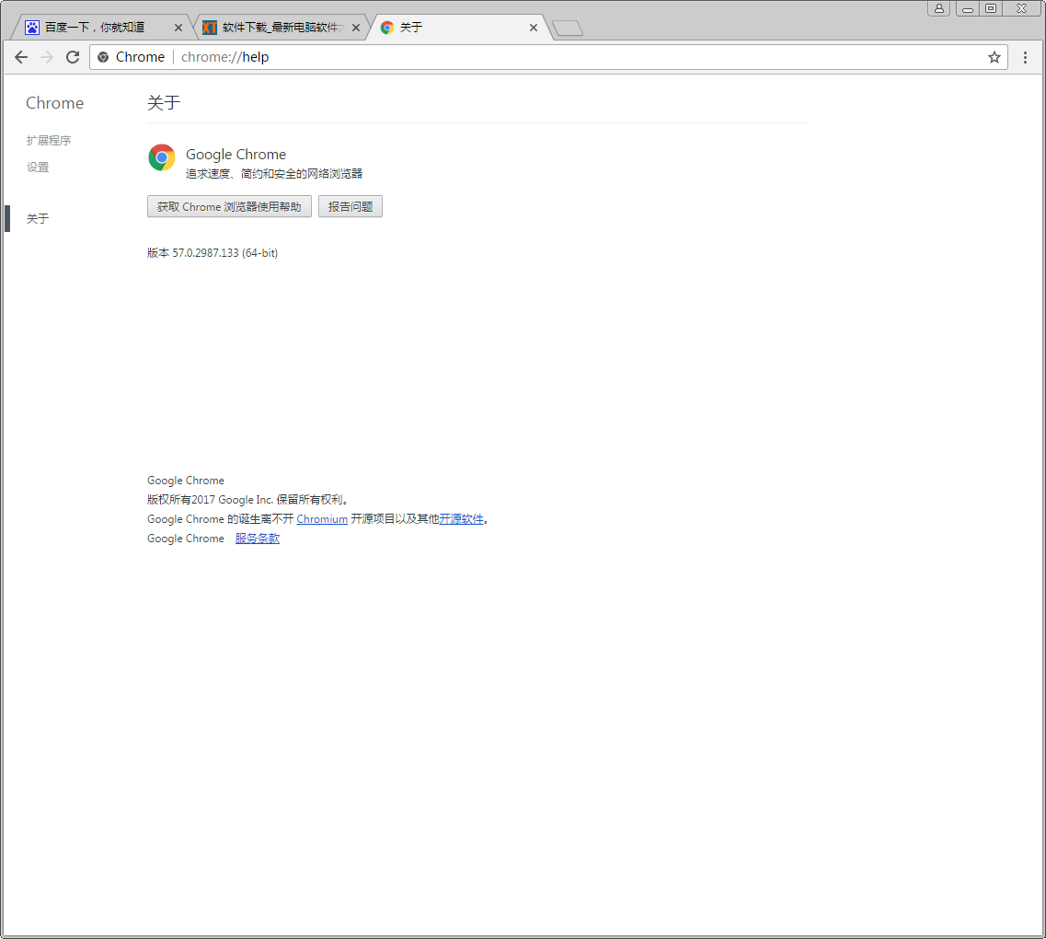Maximize the Chrome window
Image resolution: width=1046 pixels, height=939 pixels.
pos(991,8)
